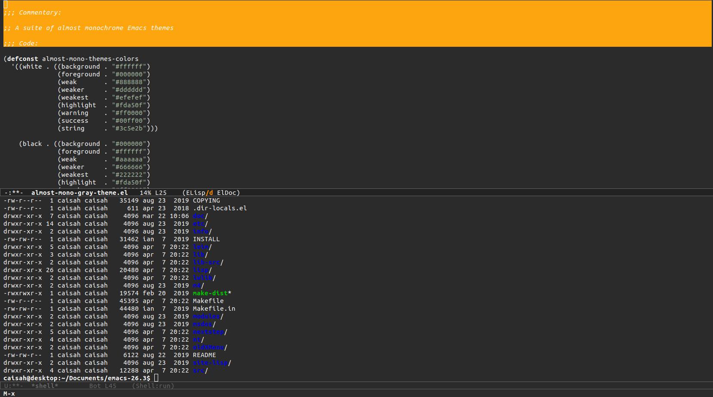Click the info/ directory name

tap(202, 231)
